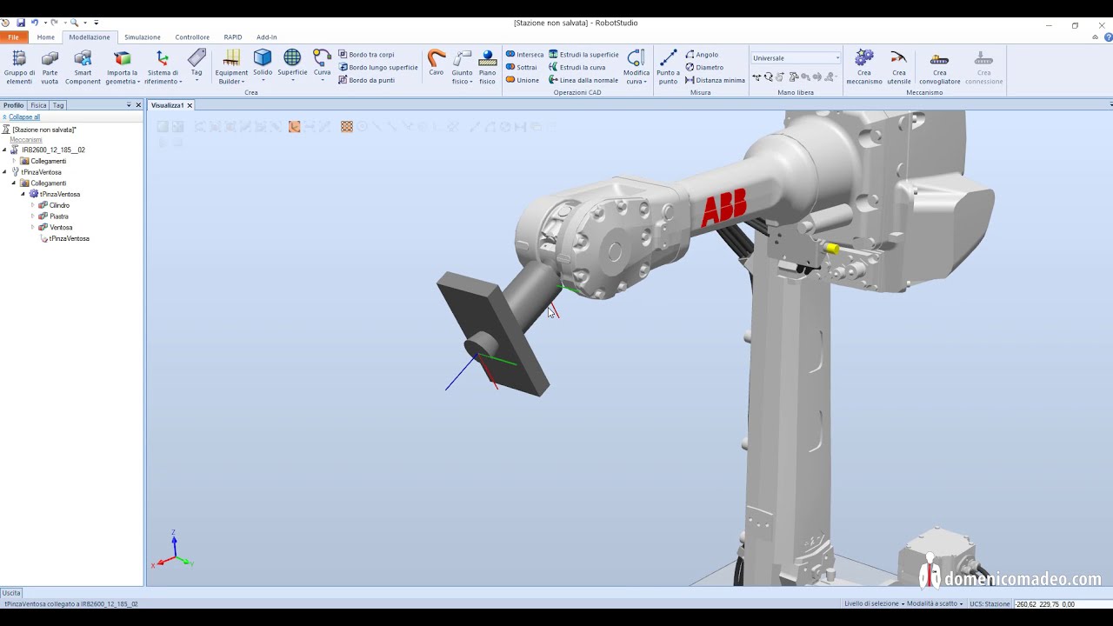
Task: Select the Curva tool
Action: coord(321,63)
